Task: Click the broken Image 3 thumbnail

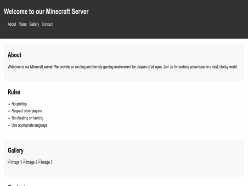Action: [x=45, y=162]
